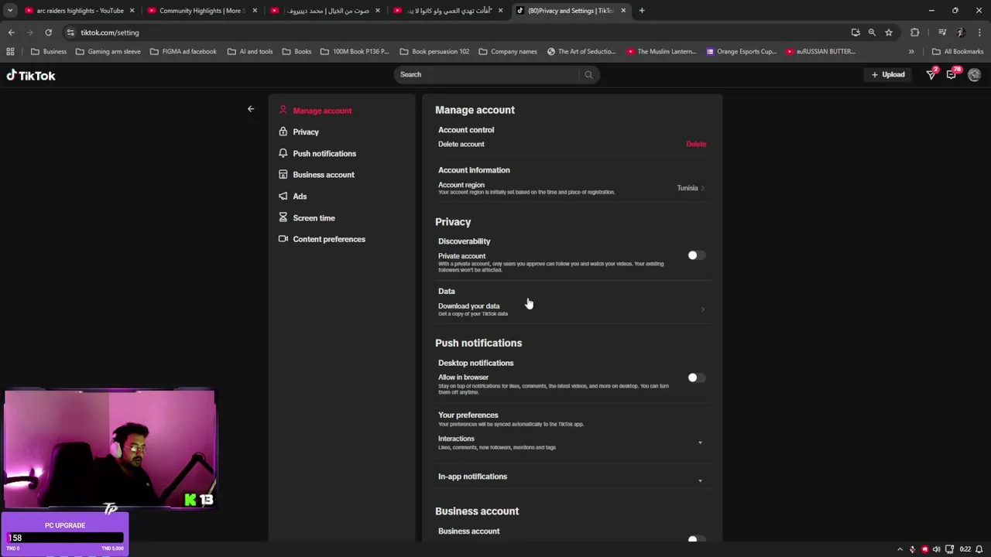Open the Chrome profile avatar
Viewport: 991px width, 557px height.
point(961,32)
